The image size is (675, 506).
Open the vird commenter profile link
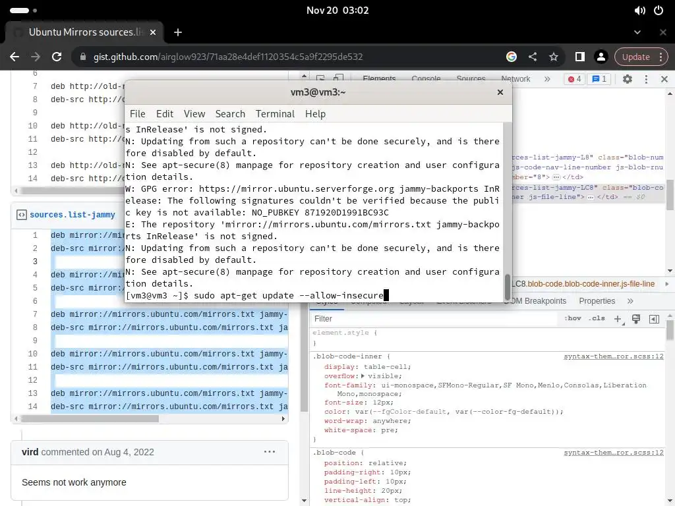(x=30, y=452)
